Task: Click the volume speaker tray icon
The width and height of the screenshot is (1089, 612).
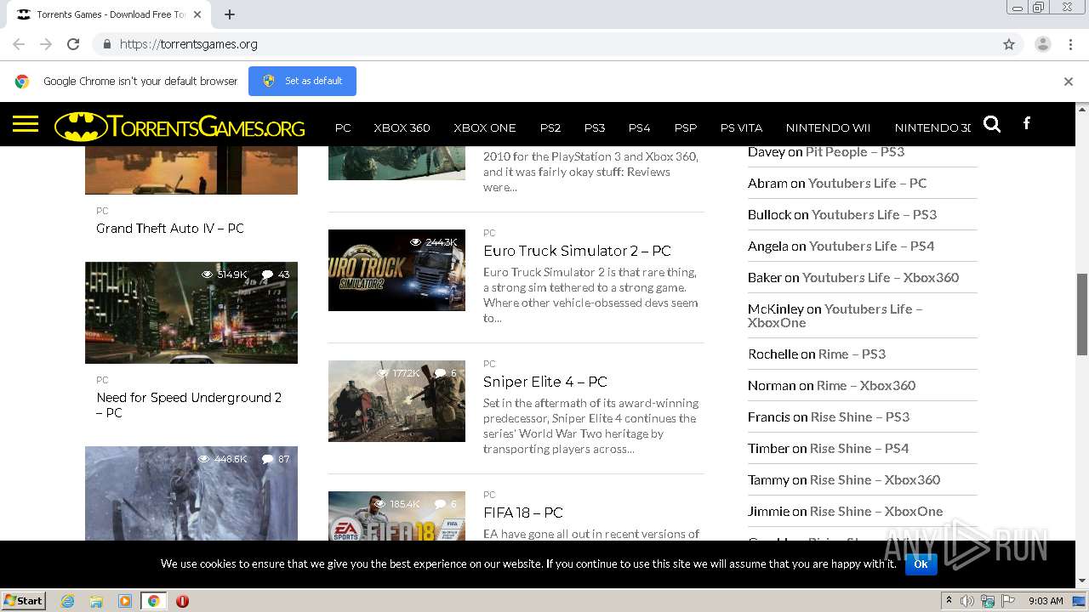Action: click(x=967, y=601)
